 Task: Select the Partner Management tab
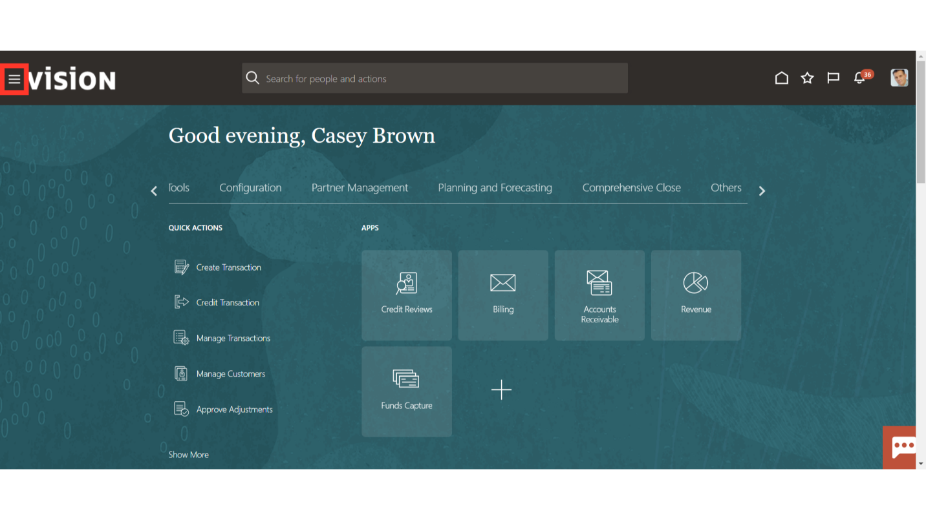[x=360, y=187]
